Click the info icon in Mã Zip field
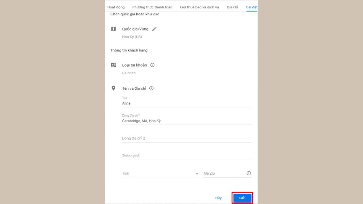Viewport: 363px width, 204px height. pos(249,173)
